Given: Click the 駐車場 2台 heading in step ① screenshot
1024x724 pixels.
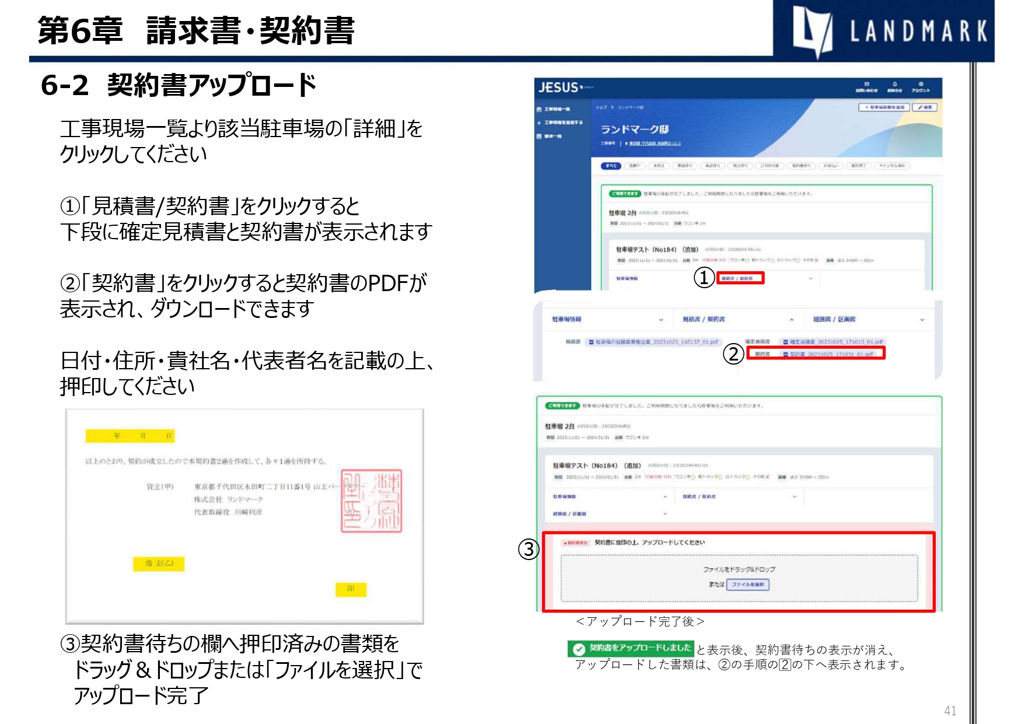Looking at the screenshot, I should [623, 213].
